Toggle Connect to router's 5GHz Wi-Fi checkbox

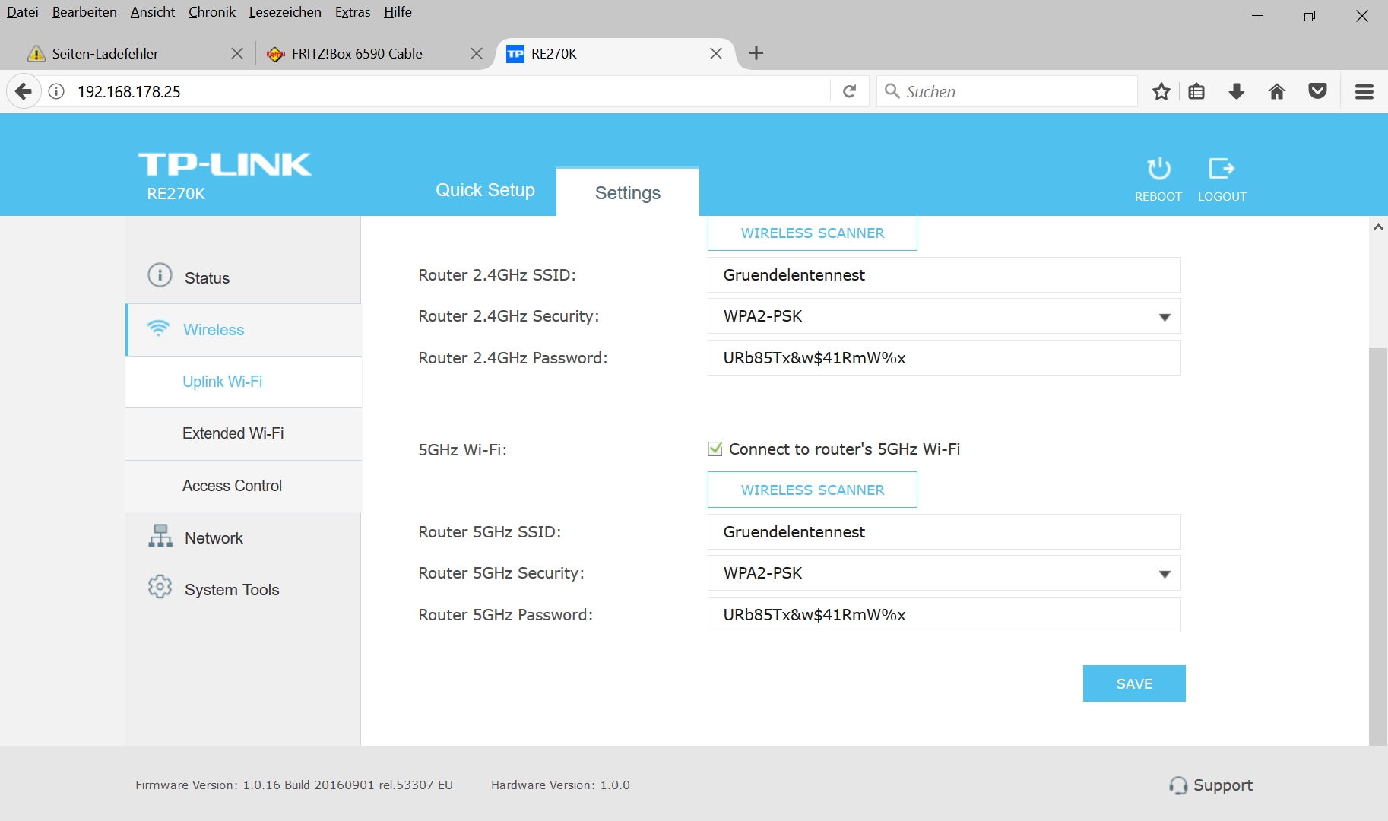point(715,449)
